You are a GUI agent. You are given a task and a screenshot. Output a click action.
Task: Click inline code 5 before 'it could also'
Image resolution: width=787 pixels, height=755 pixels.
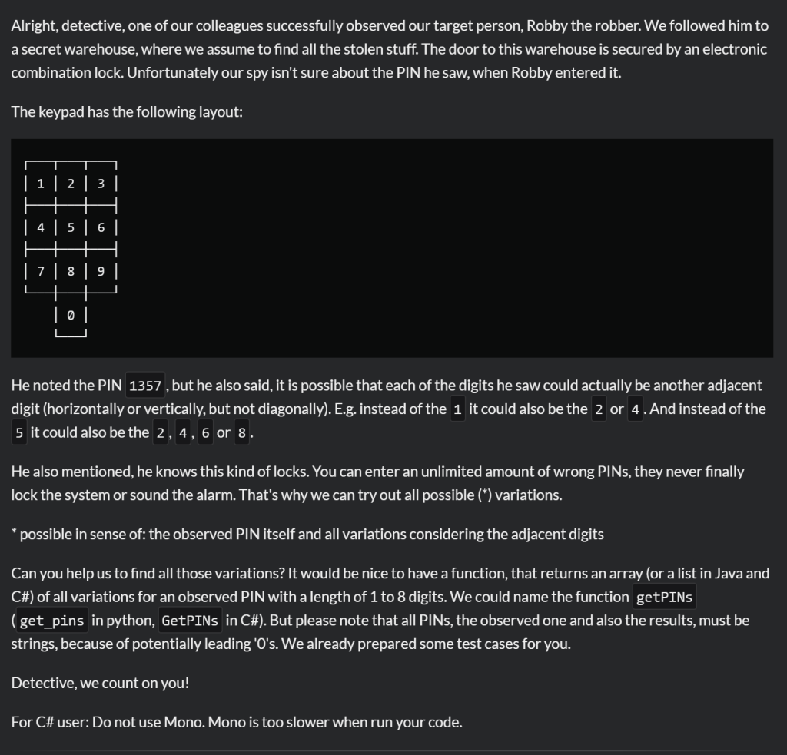pyautogui.click(x=20, y=432)
